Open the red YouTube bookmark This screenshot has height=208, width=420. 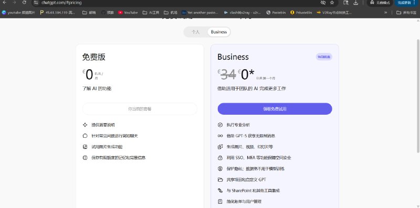128,13
